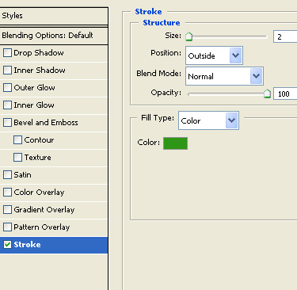
Task: Open the Fill Type dropdown set to Color
Action: (208, 120)
